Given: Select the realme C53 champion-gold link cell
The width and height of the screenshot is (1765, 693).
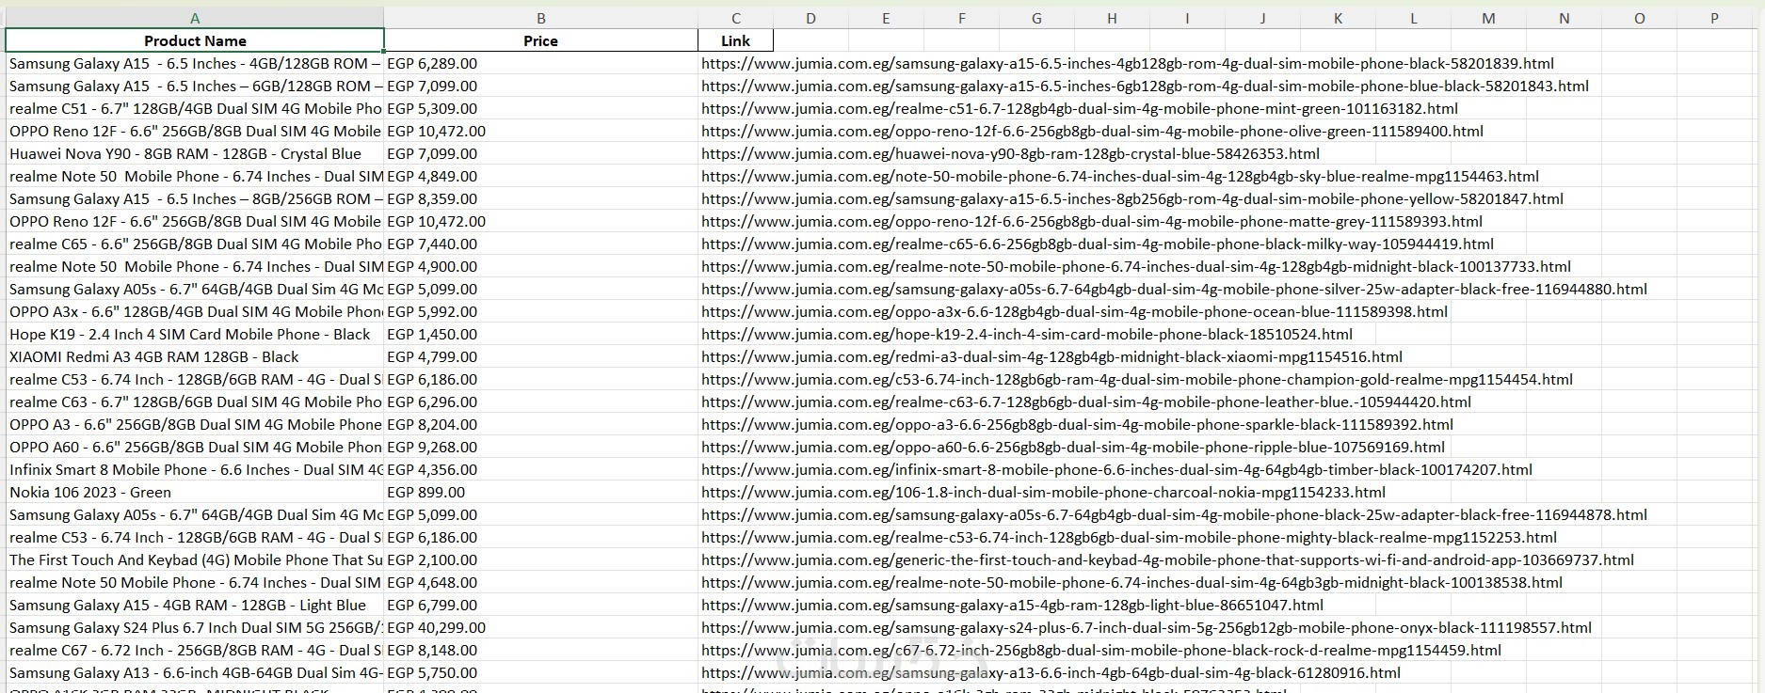Looking at the screenshot, I should 1137,379.
